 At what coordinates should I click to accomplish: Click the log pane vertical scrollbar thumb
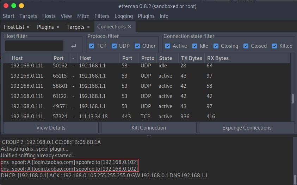click(295, 179)
